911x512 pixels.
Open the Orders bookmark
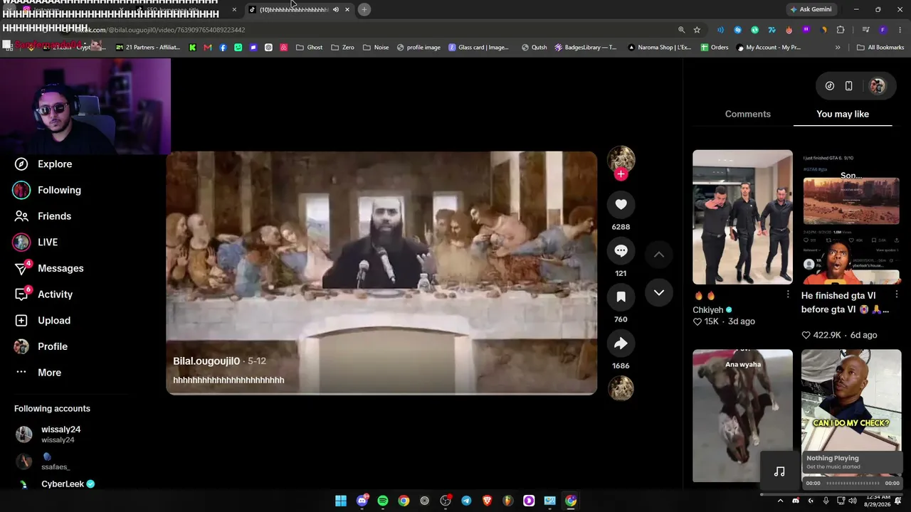715,48
